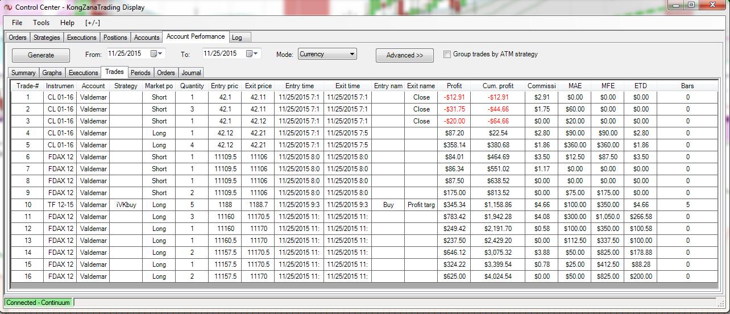Open the Orders sub-tab
This screenshot has width=730, height=314.
166,73
